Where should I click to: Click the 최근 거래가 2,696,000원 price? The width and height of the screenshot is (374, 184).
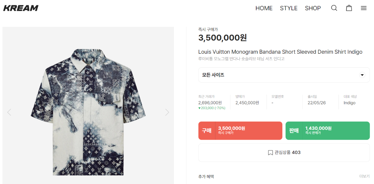[x=210, y=103]
